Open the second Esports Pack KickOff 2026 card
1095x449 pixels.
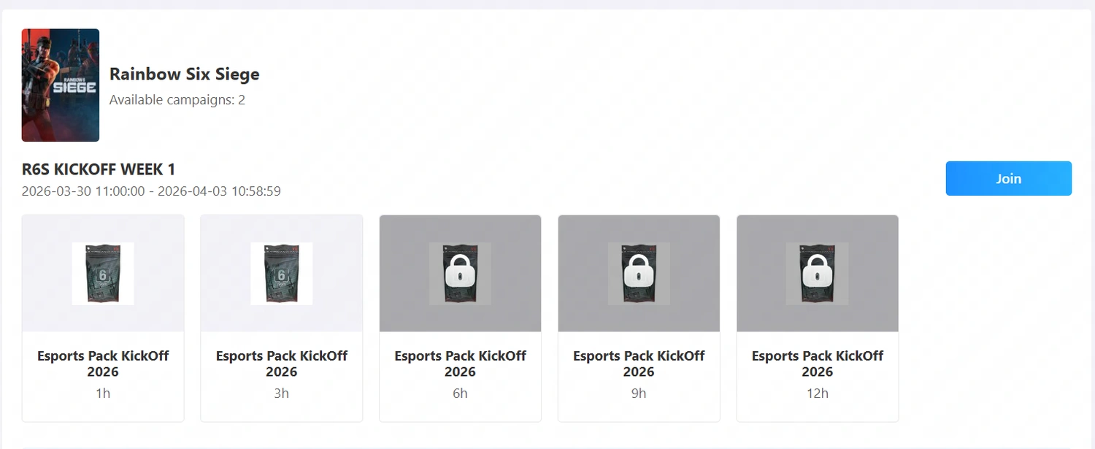pos(281,318)
